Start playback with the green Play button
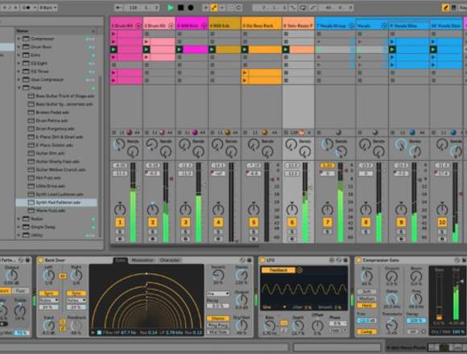The image size is (467, 354). (x=171, y=7)
